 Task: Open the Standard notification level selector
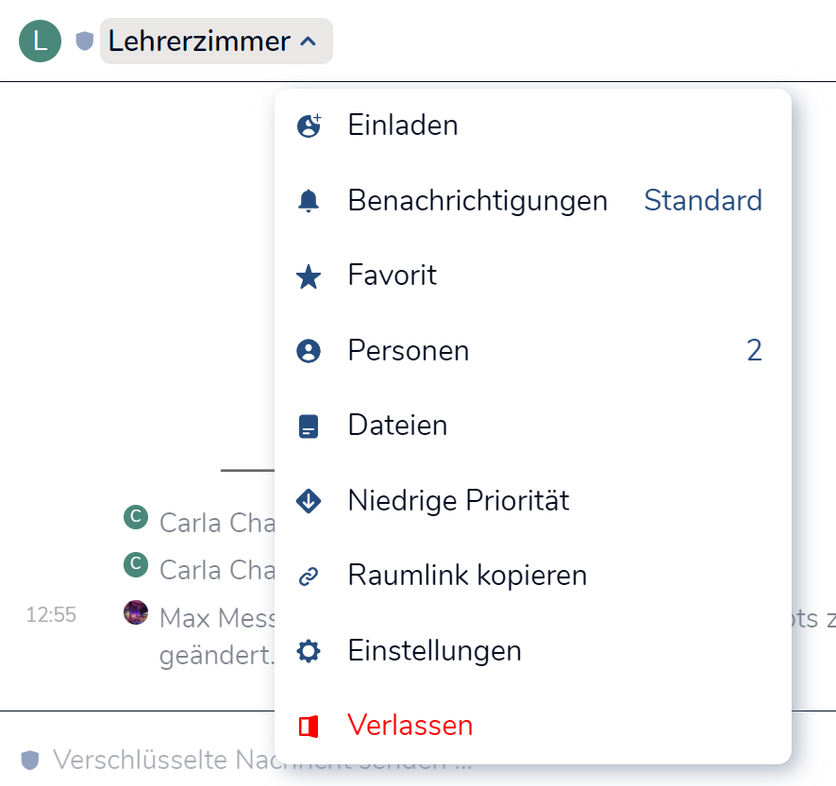[703, 201]
